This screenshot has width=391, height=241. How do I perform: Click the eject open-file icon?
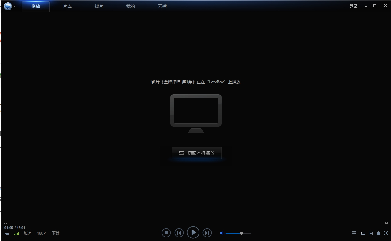point(378,233)
